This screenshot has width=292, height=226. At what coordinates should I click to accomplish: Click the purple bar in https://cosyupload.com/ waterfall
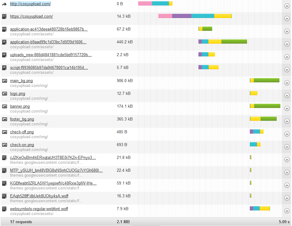[x=182, y=16]
